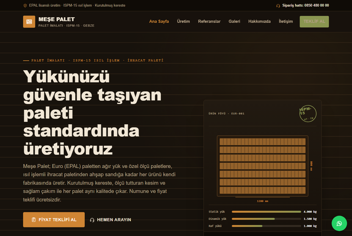This screenshot has height=236, width=352.
Task: Click the Statik yük progress bar
Action: pyautogui.click(x=266, y=212)
